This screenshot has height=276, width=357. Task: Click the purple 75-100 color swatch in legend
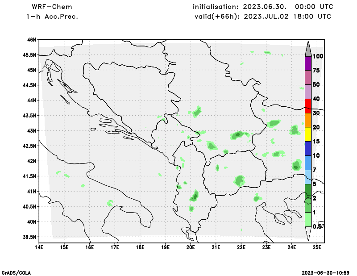click(308, 63)
